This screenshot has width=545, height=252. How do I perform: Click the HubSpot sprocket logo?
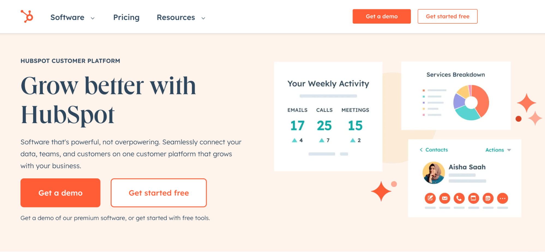click(x=27, y=17)
